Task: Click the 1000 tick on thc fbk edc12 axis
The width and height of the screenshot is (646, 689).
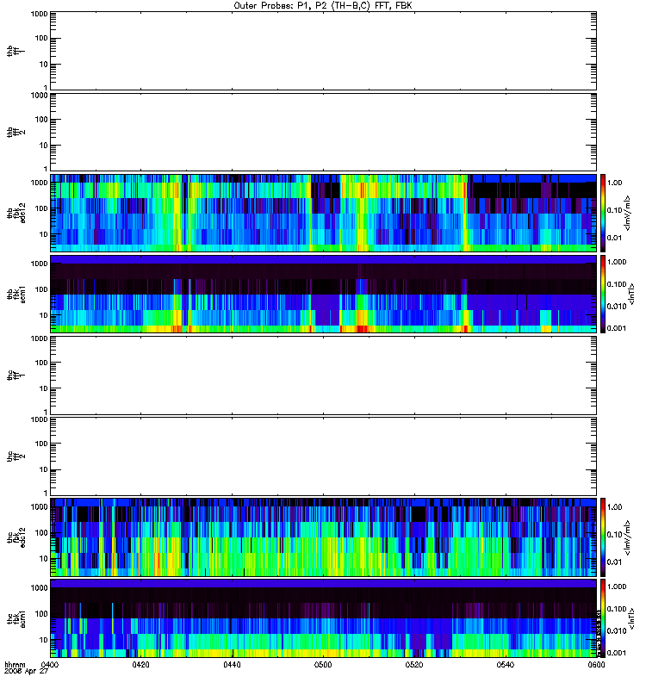Action: click(x=39, y=506)
